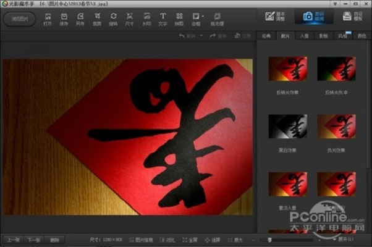Open the 水印 (Watermark) tool

tap(146, 19)
